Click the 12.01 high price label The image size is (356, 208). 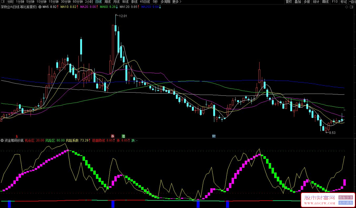point(123,16)
